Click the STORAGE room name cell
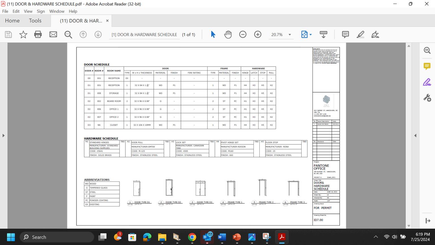This screenshot has height=245, width=435. (x=114, y=93)
